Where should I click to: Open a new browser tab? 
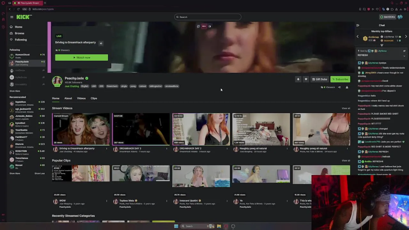(x=45, y=3)
